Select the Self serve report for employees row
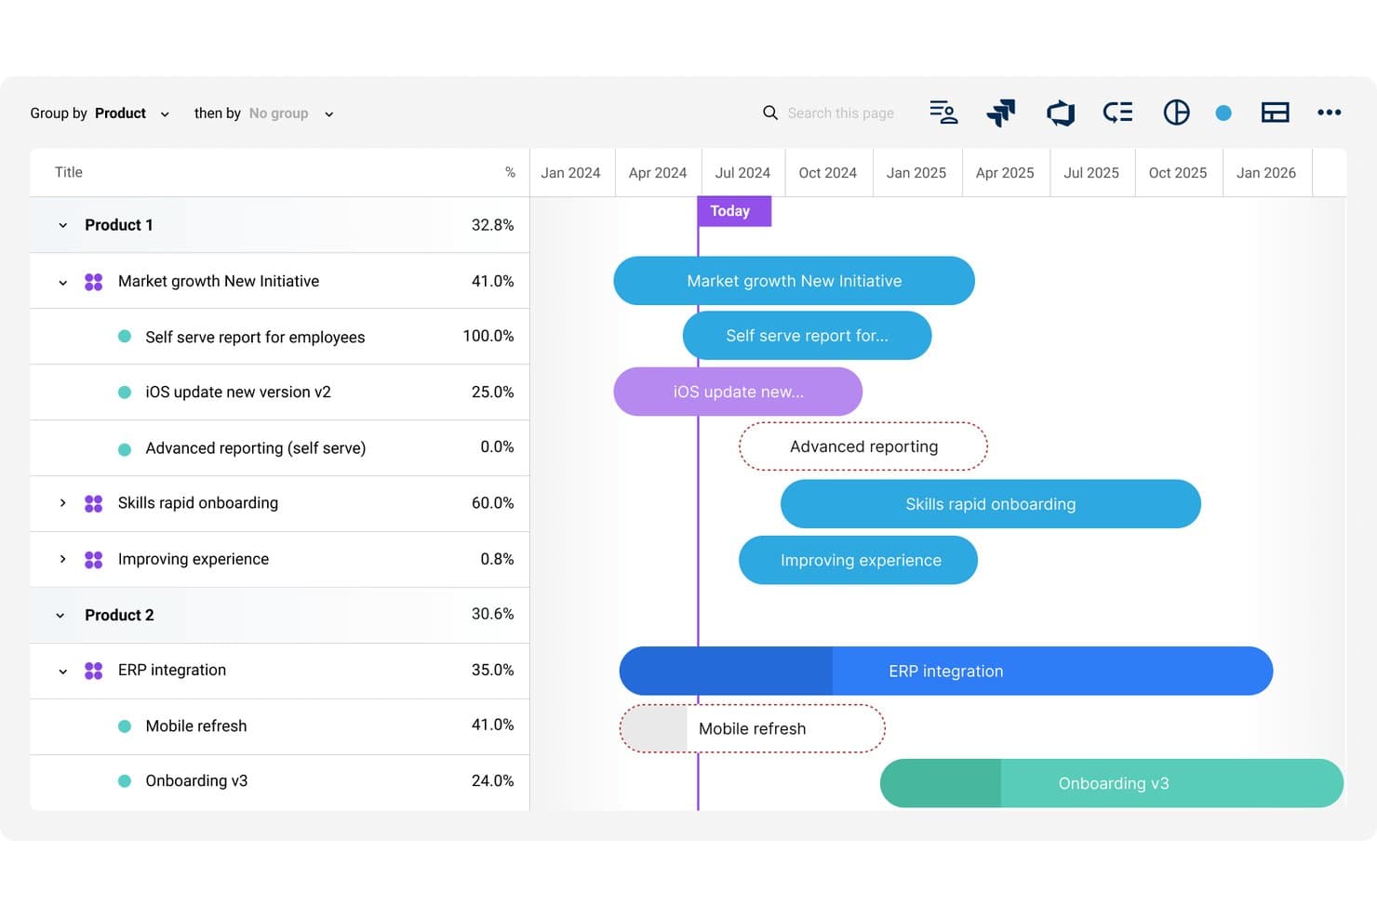This screenshot has height=918, width=1377. pyautogui.click(x=279, y=337)
